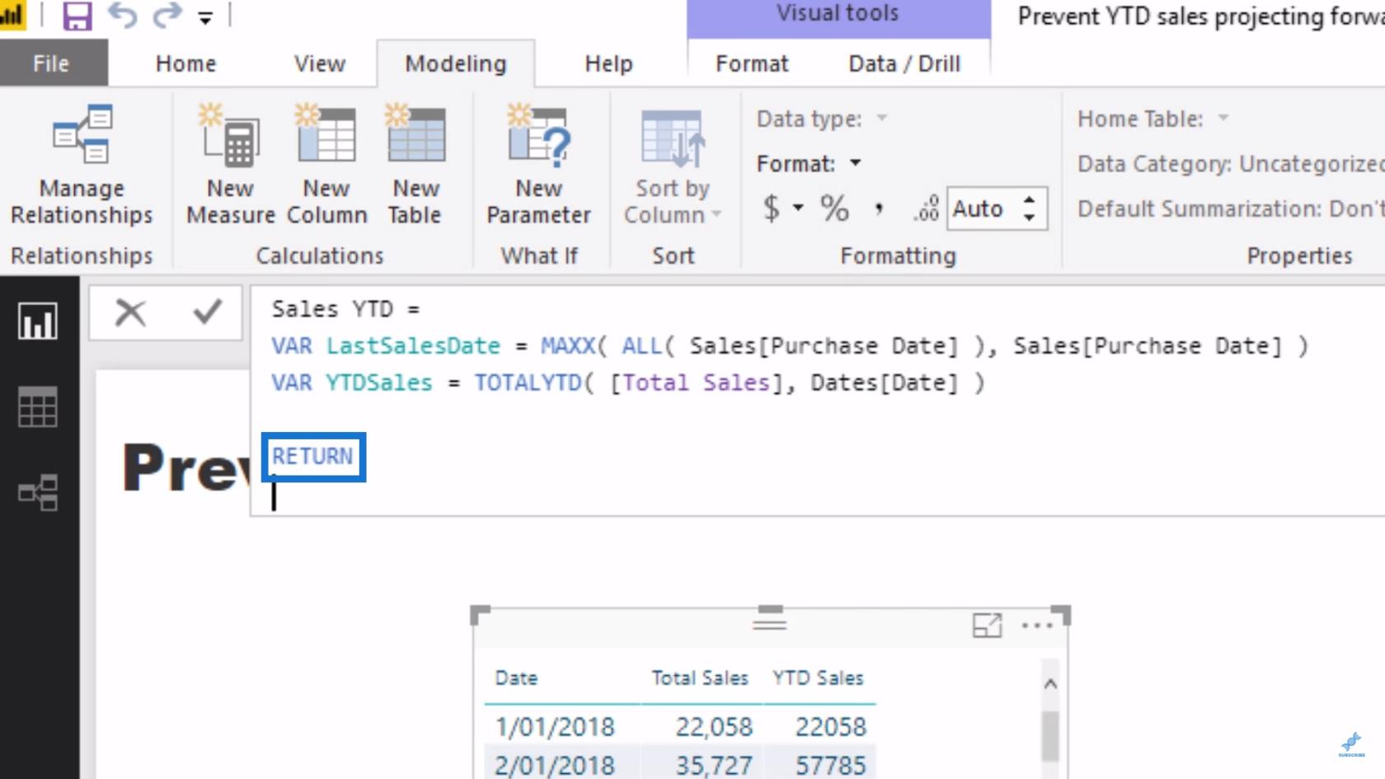1385x779 pixels.
Task: Click the table scrollbar up arrow
Action: [x=1050, y=683]
